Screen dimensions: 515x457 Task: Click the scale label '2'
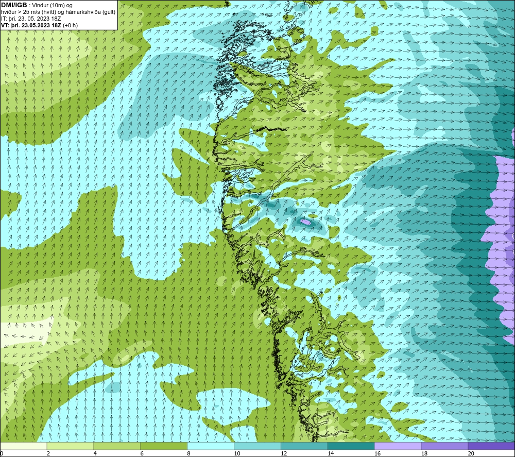[48, 453]
